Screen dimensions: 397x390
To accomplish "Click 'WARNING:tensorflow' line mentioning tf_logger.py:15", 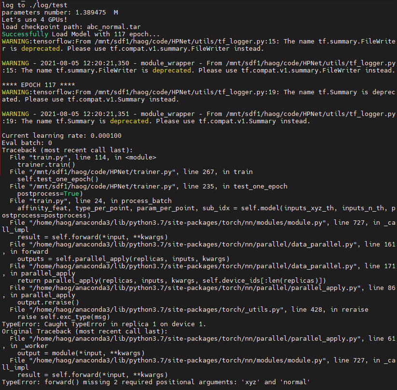I will coord(199,42).
